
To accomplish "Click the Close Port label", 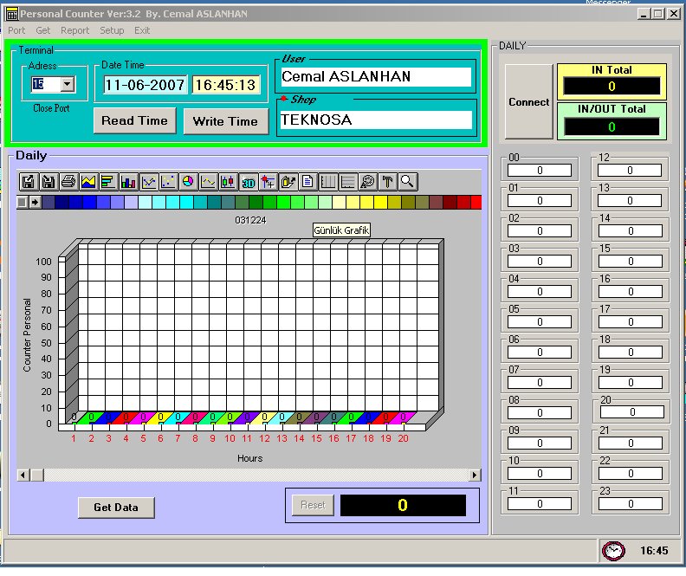I will [51, 108].
